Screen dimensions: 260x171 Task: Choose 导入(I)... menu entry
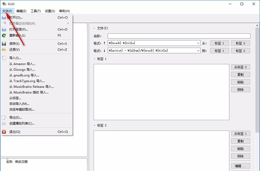tap(37, 58)
